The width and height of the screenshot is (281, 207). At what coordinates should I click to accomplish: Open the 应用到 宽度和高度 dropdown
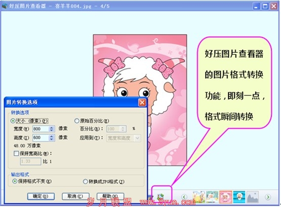pos(124,138)
